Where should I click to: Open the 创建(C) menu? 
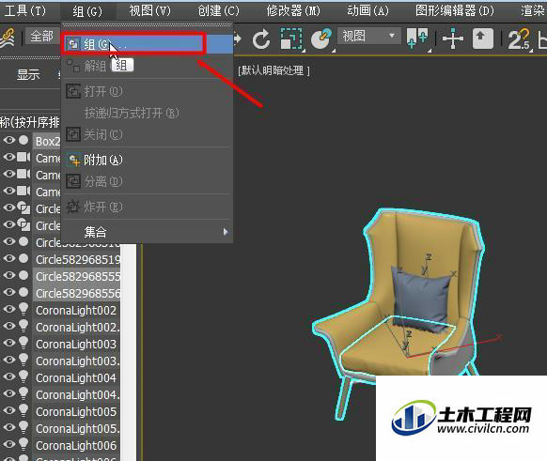click(x=218, y=11)
